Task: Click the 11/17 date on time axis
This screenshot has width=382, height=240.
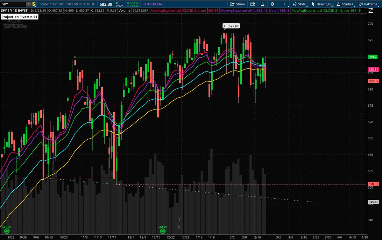Action: (x=112, y=237)
